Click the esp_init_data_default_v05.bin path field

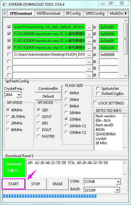(x=49, y=27)
